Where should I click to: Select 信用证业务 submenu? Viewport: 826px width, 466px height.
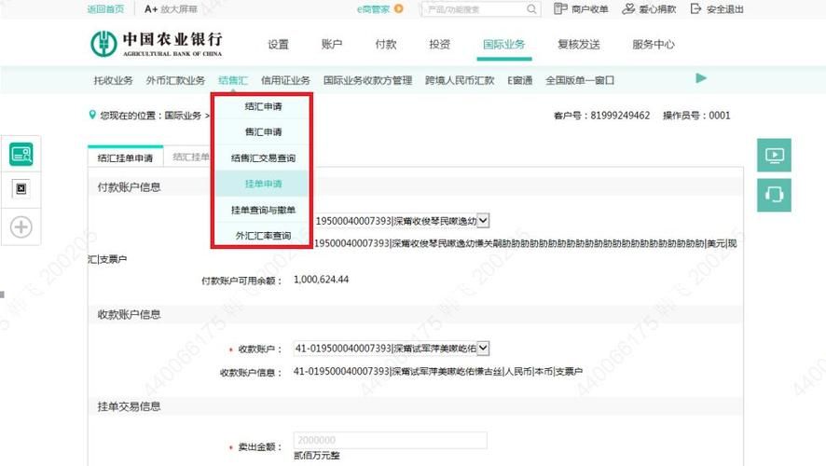pos(285,80)
